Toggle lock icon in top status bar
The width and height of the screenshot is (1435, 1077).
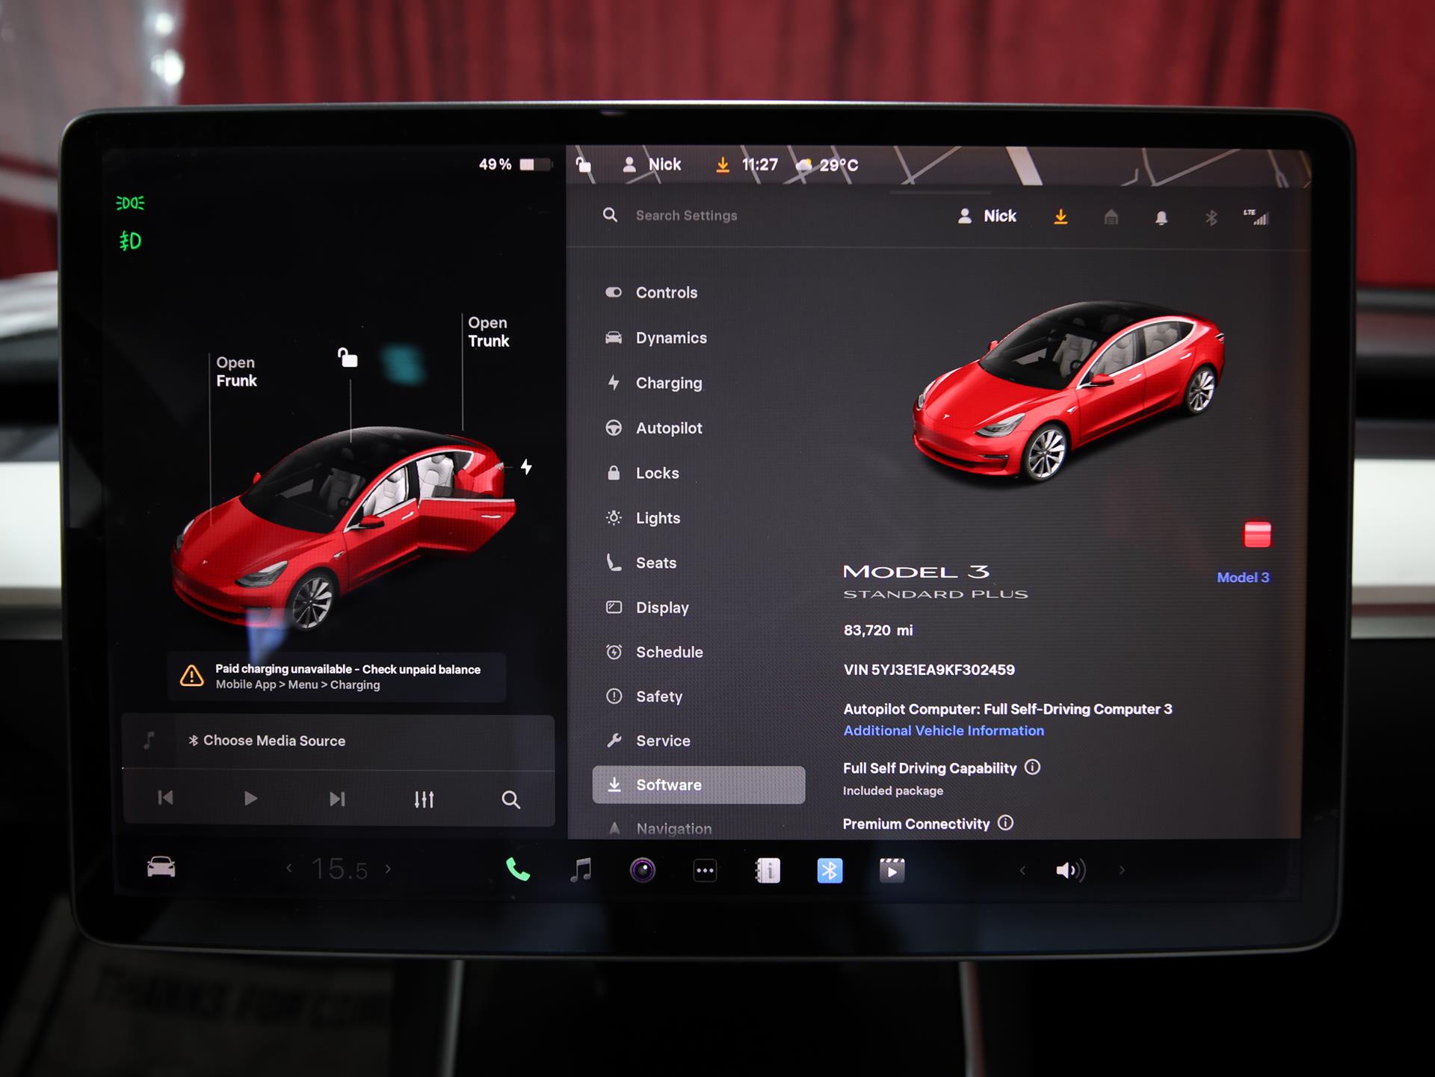pos(584,164)
